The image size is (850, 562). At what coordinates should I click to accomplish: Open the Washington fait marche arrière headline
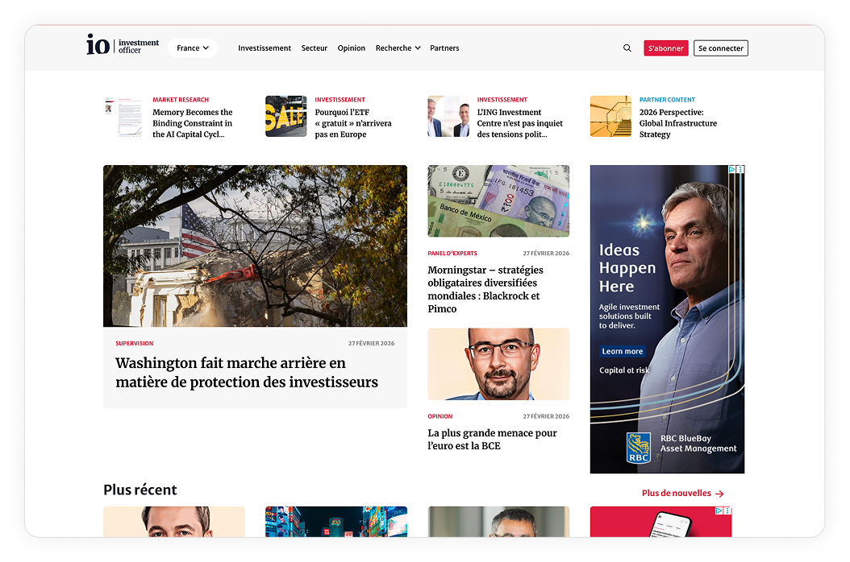pos(246,373)
